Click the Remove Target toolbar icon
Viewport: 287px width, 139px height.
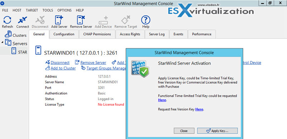pyautogui.click(x=126, y=20)
